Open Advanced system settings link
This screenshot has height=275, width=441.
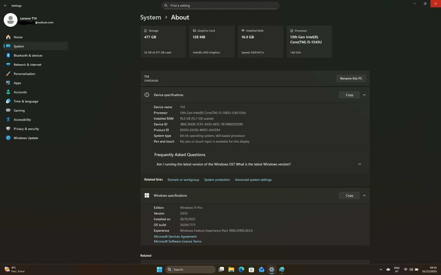(253, 180)
